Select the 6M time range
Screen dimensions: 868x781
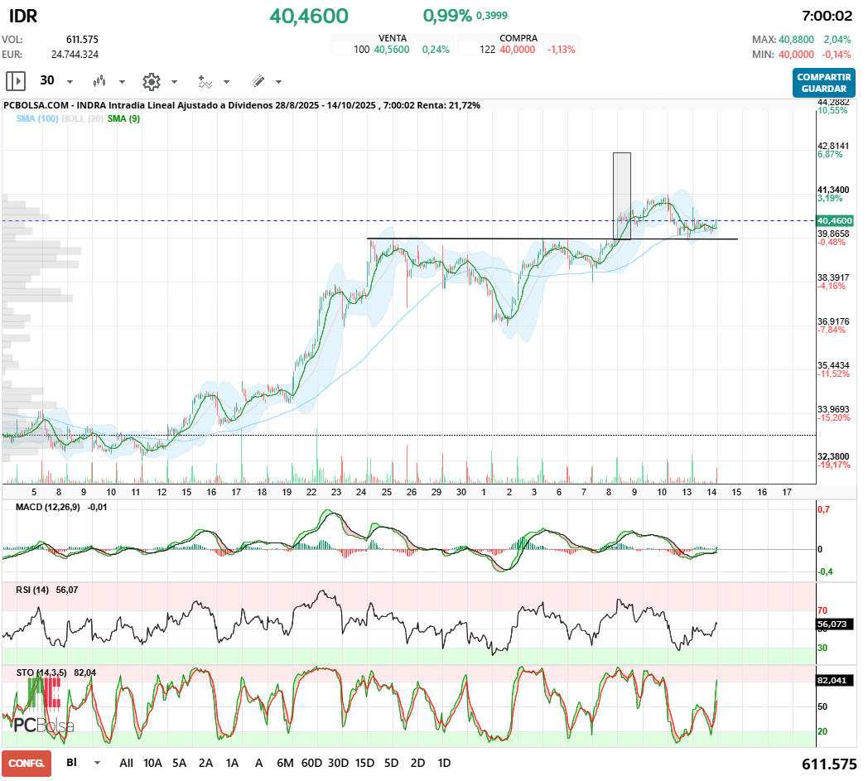tap(285, 763)
